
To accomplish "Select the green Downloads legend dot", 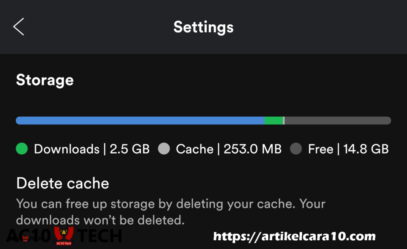I will coord(22,149).
